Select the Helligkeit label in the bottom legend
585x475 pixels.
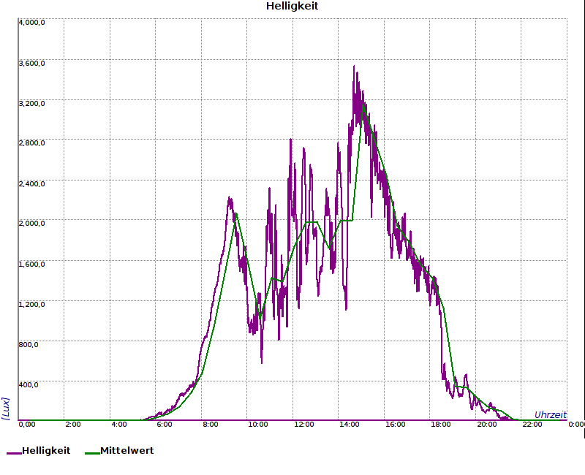coord(46,451)
